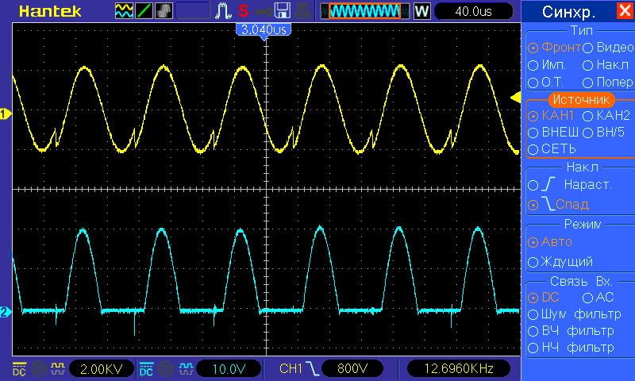Select Нараст. rising slope
The image size is (635, 381).
(x=570, y=185)
